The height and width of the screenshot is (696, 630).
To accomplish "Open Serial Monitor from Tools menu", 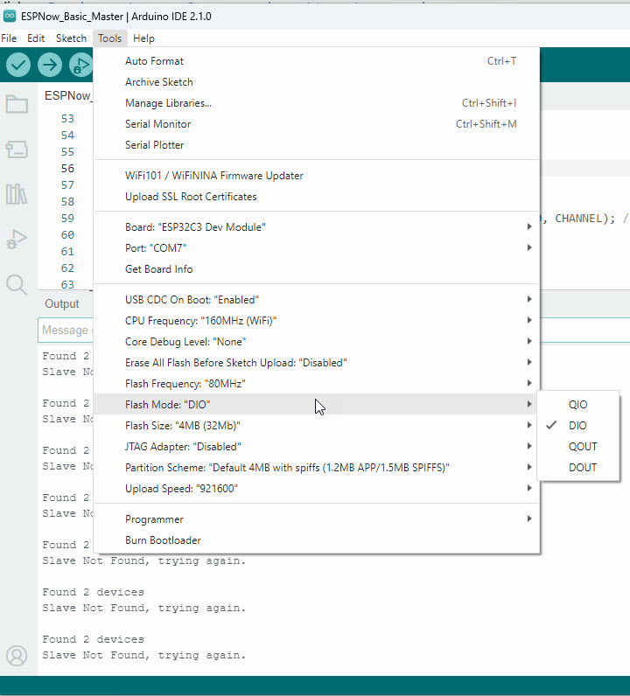I will pos(317,124).
